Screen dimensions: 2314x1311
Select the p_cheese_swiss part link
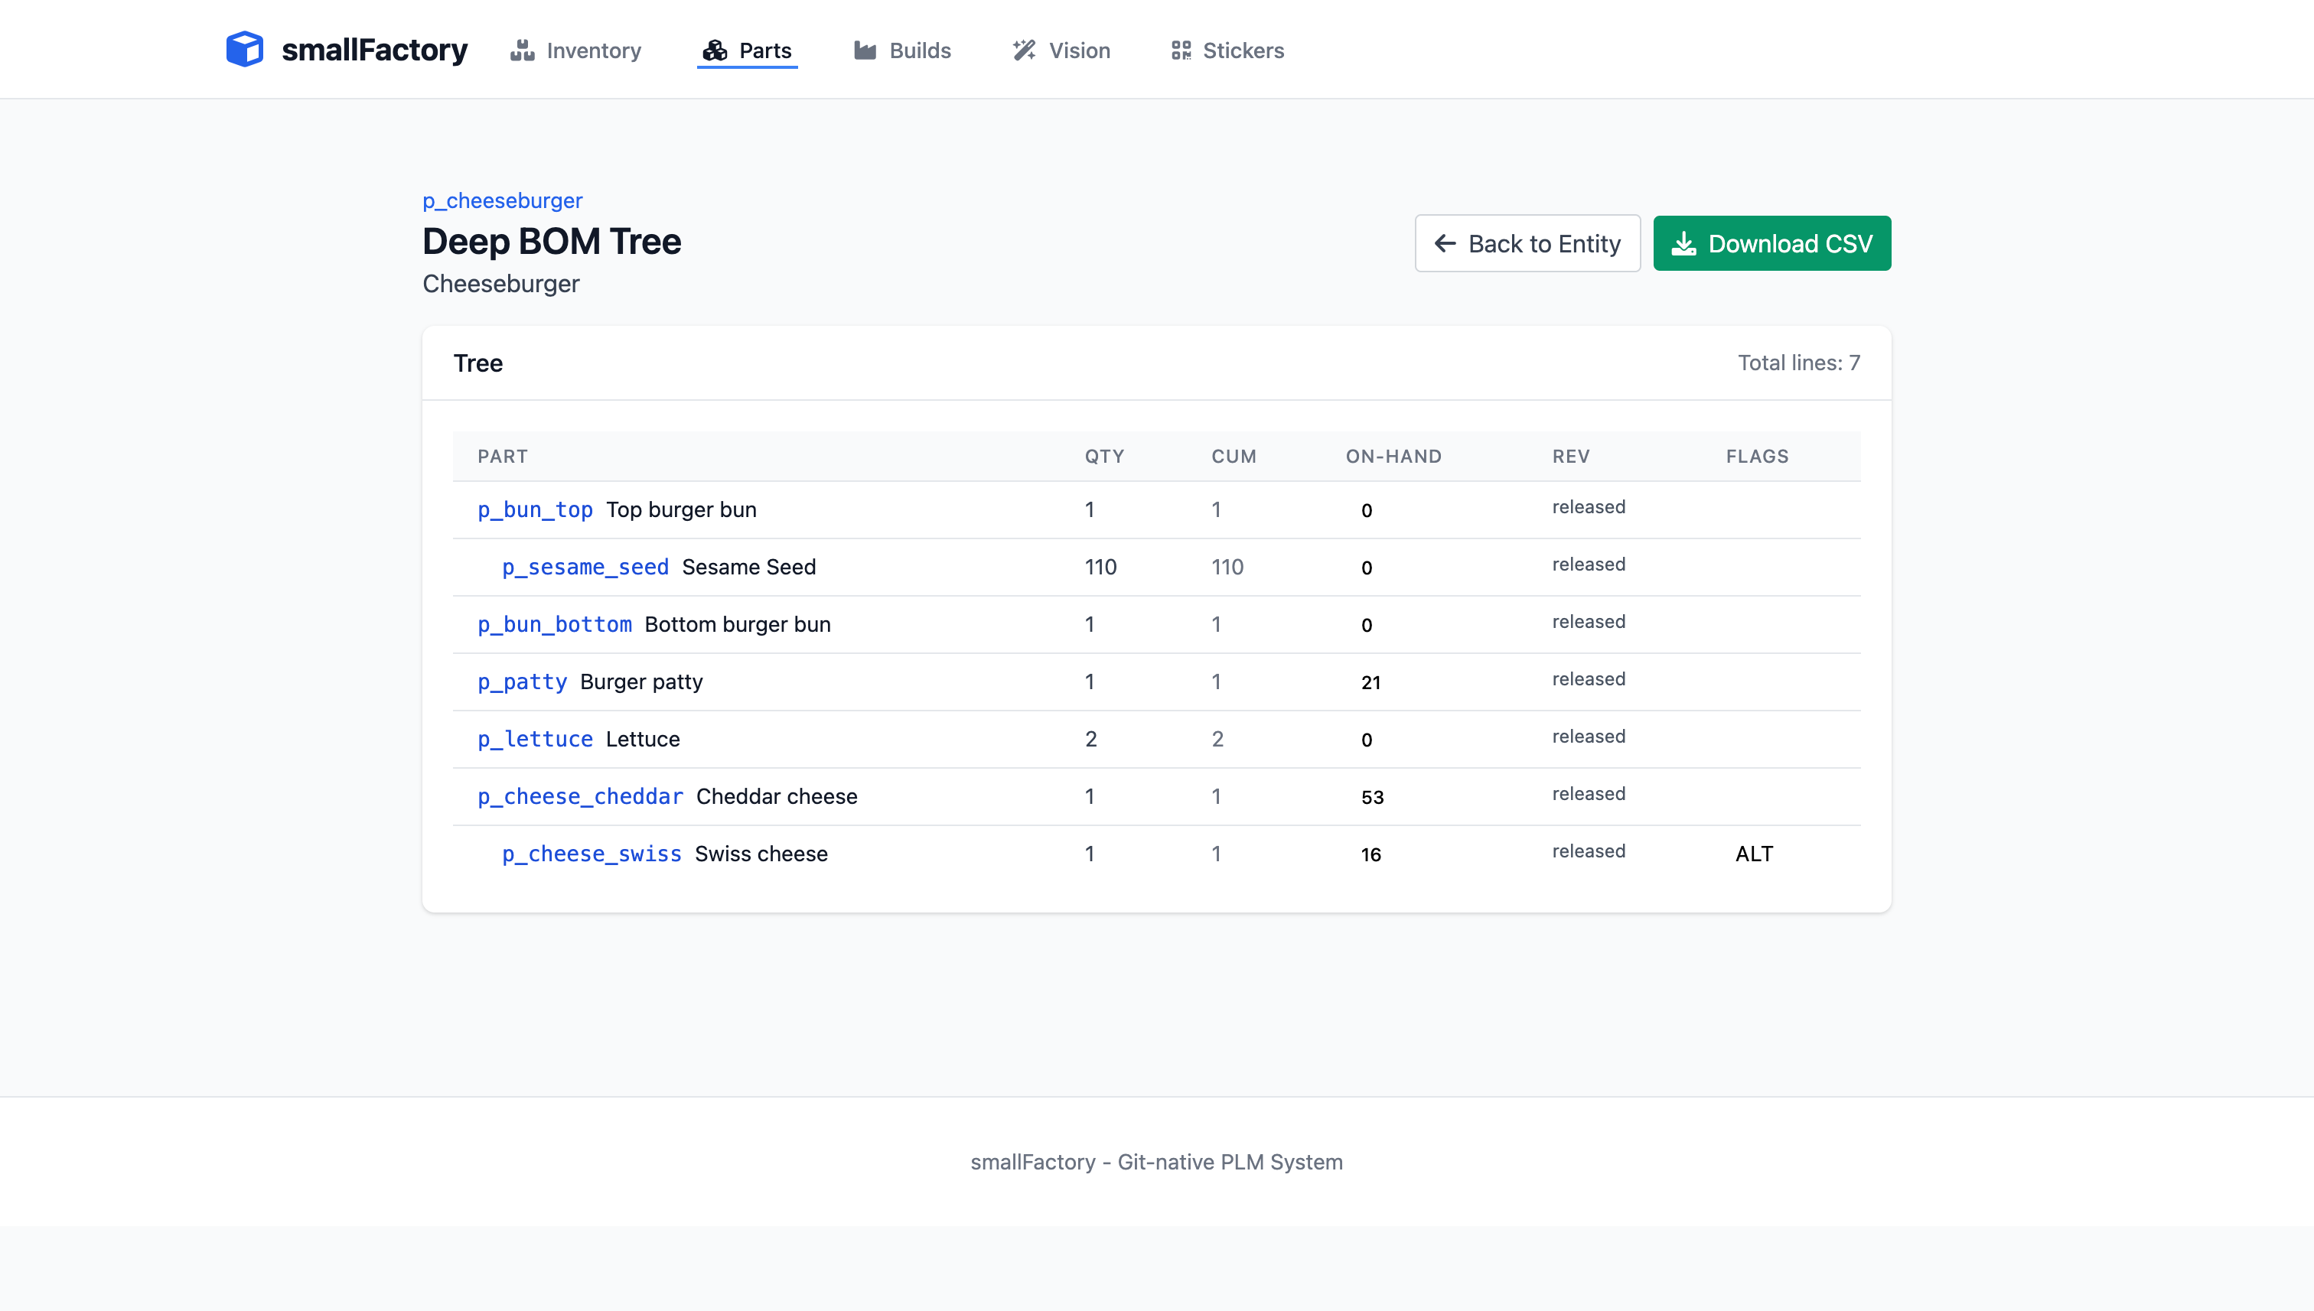click(x=592, y=854)
